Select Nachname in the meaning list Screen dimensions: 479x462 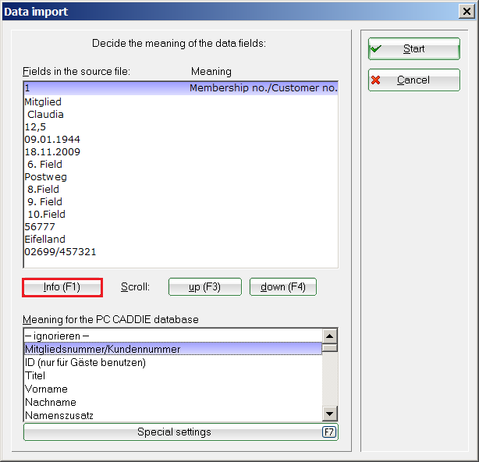click(x=172, y=402)
